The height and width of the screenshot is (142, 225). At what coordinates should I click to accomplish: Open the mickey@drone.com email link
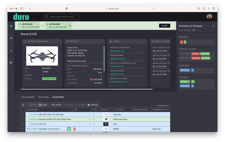[118, 82]
